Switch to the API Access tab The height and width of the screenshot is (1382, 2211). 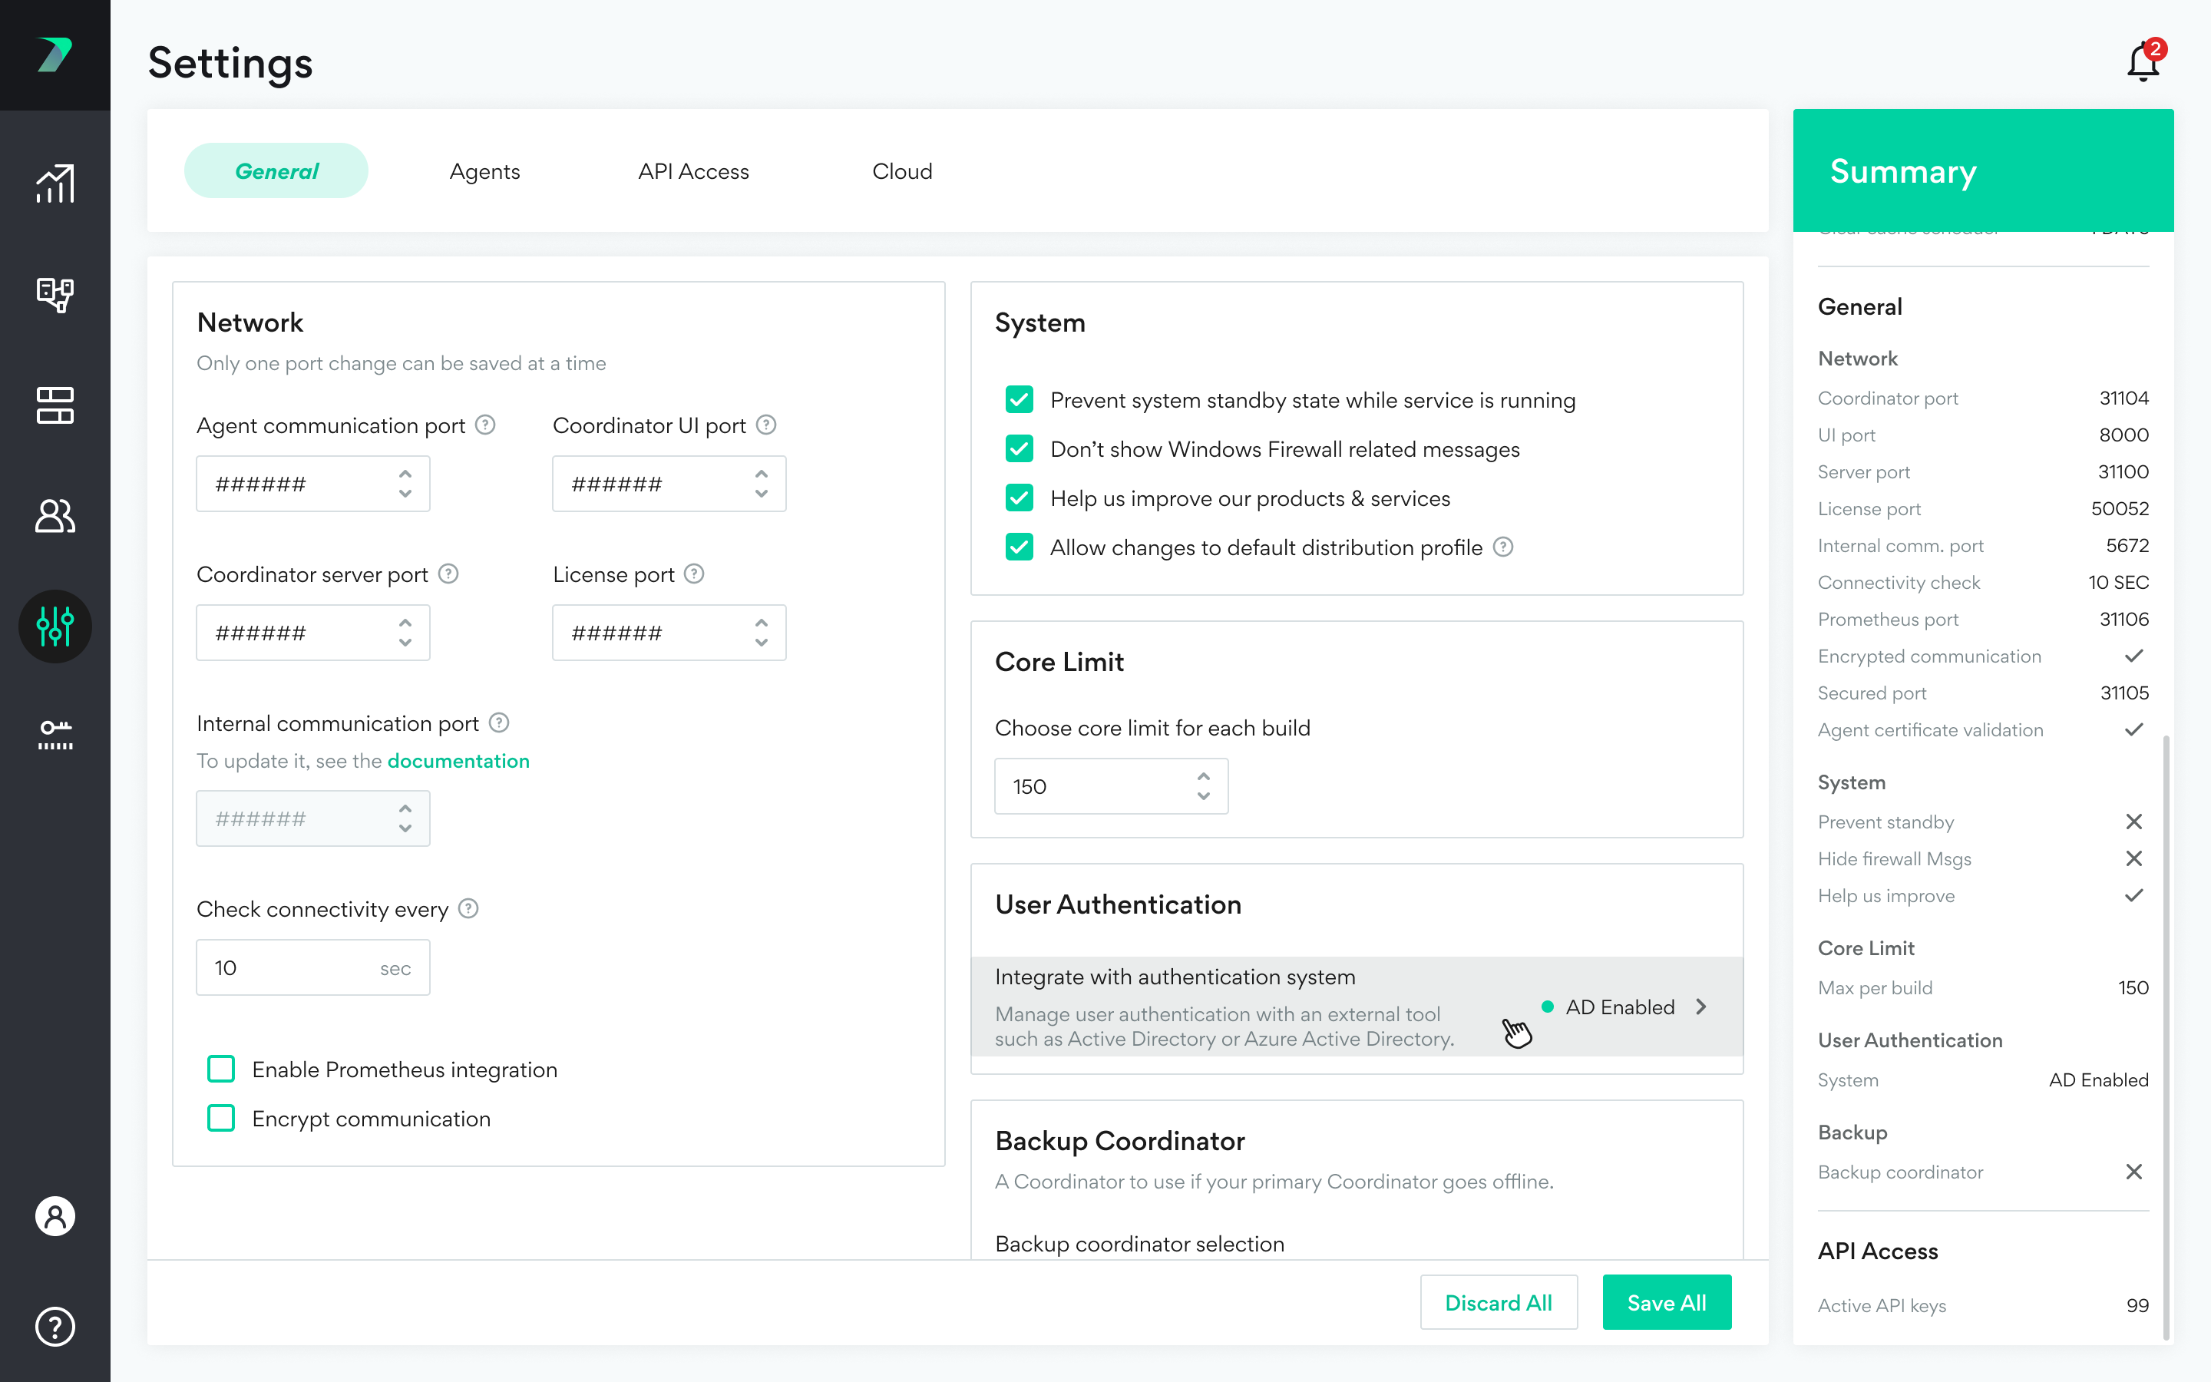pyautogui.click(x=692, y=171)
